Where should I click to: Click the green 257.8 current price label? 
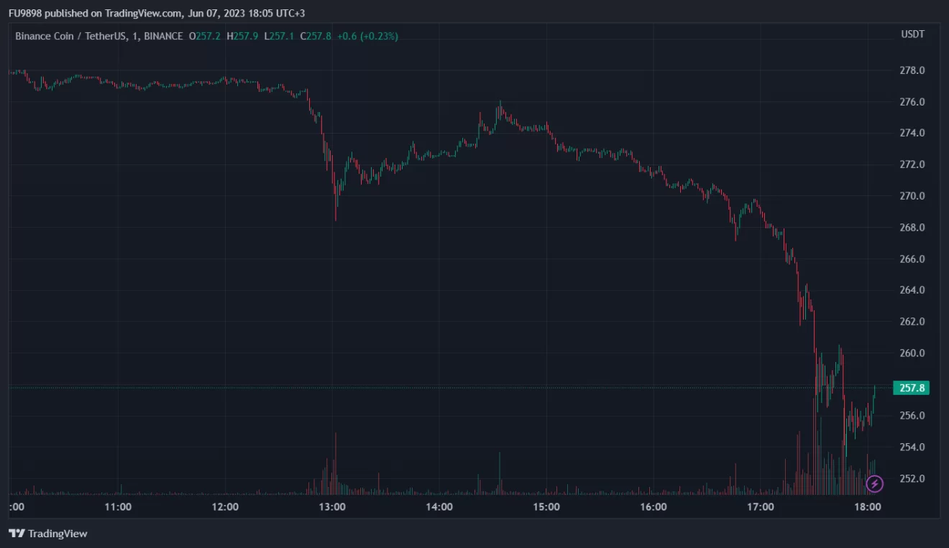coord(911,388)
